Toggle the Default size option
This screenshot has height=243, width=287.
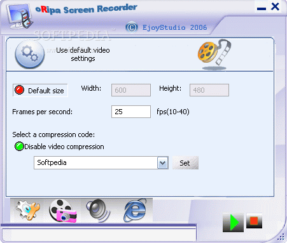40,90
